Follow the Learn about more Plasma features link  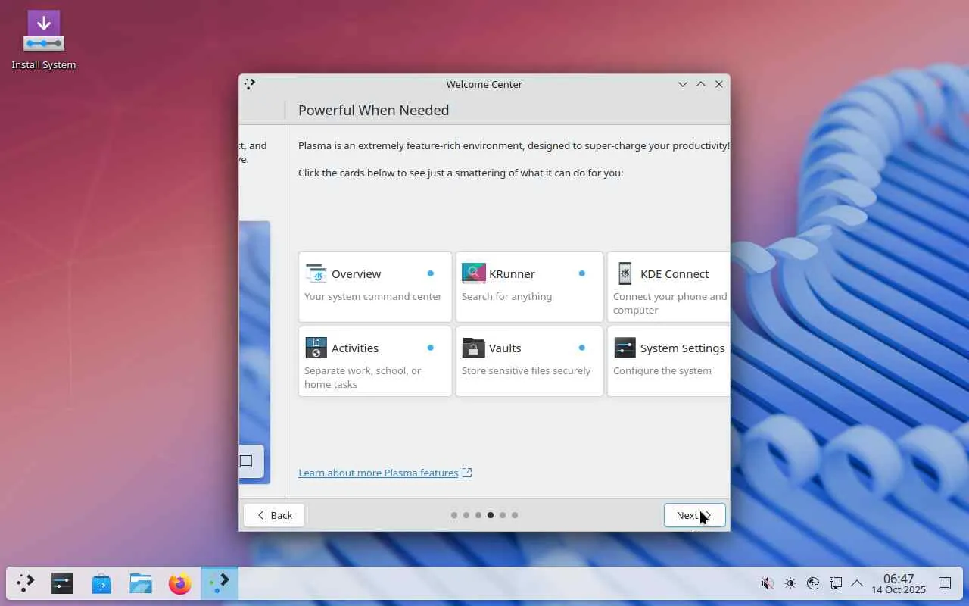point(385,473)
